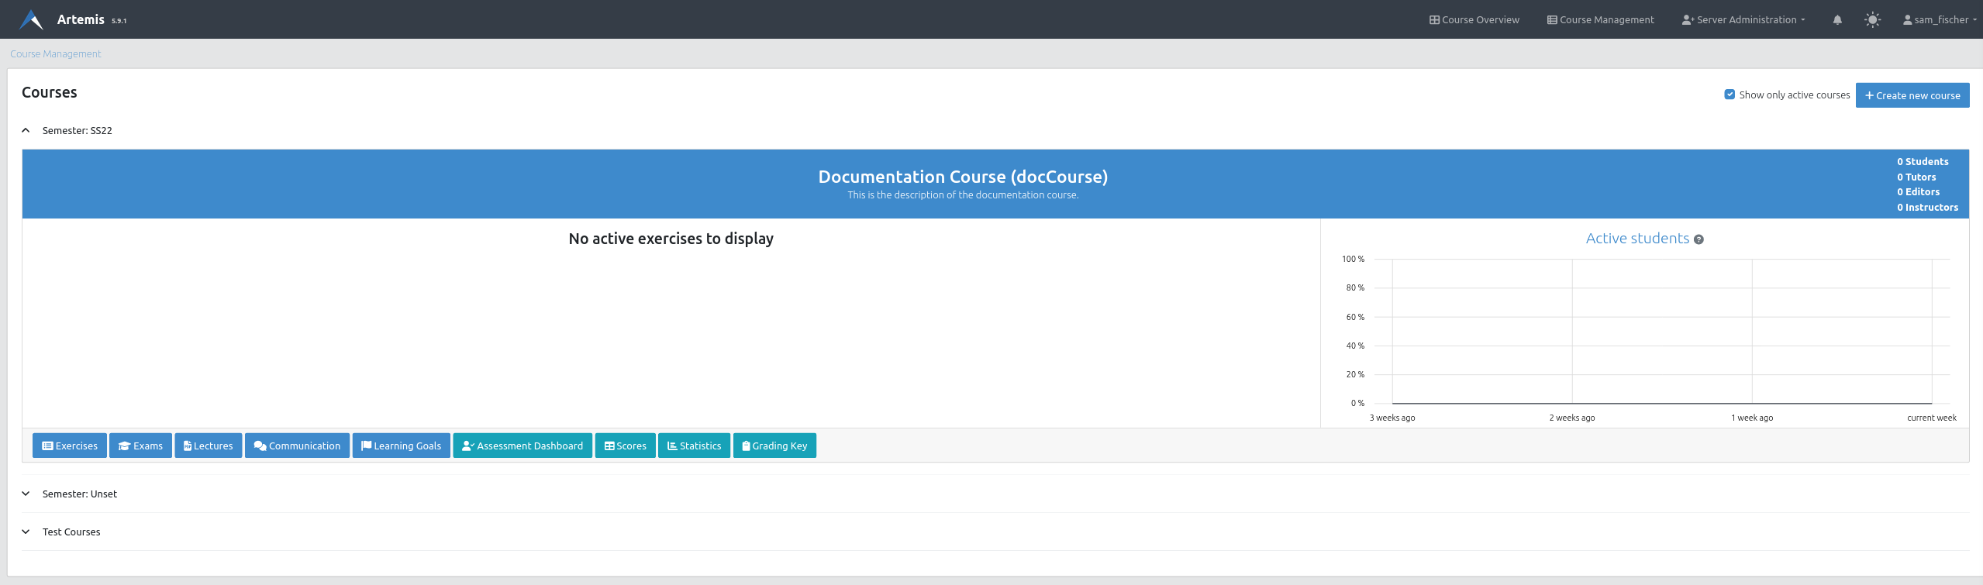This screenshot has height=585, width=1983.
Task: Go to Course Overview in navbar
Action: 1474,20
